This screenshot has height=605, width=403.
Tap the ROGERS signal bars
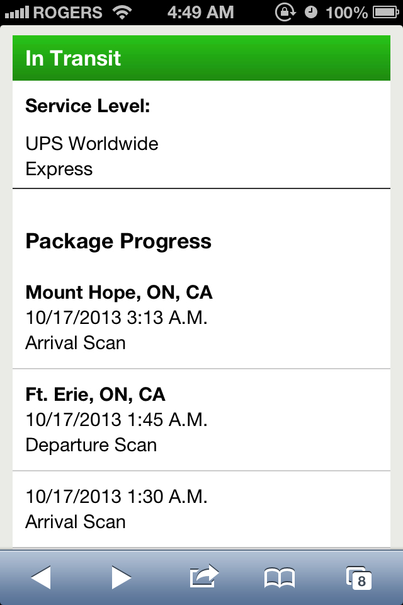(x=17, y=13)
